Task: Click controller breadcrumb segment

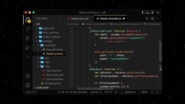Action: (x=73, y=24)
